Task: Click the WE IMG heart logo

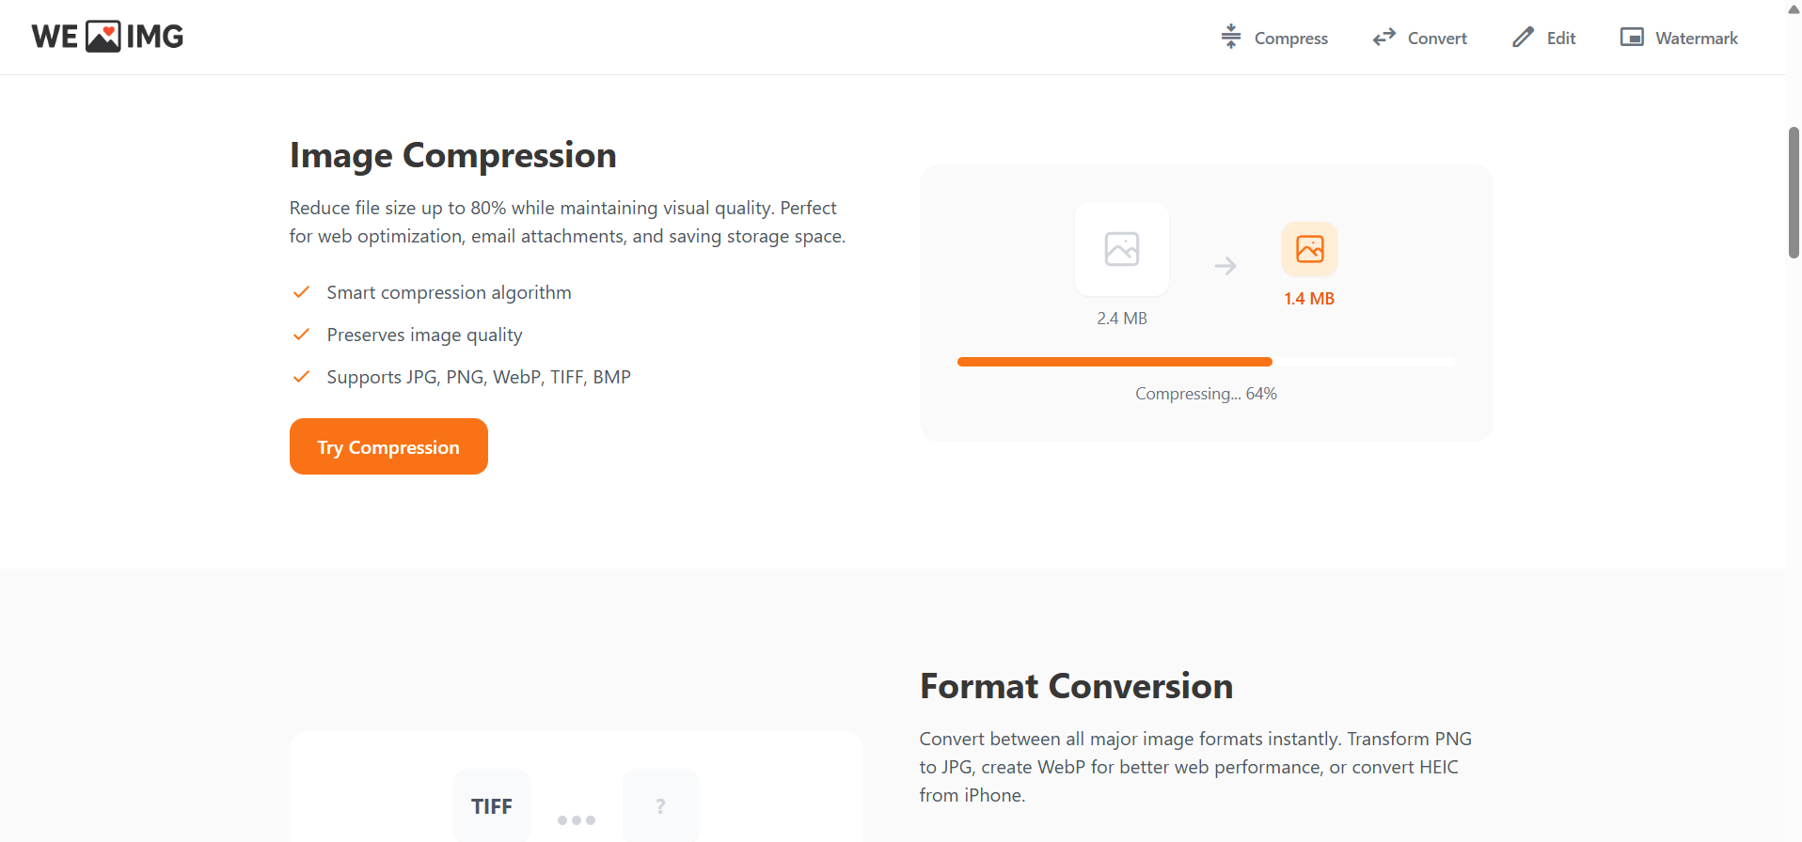Action: point(103,37)
